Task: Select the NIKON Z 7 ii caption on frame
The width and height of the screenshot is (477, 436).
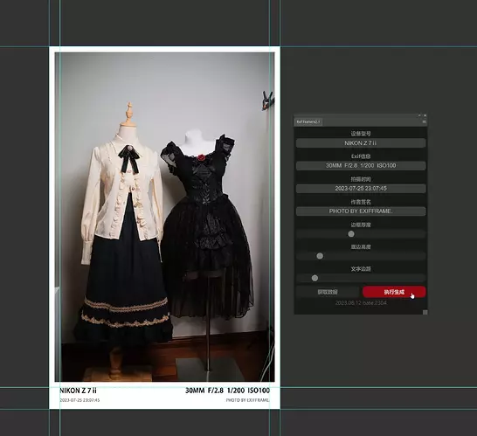Action: [x=78, y=391]
